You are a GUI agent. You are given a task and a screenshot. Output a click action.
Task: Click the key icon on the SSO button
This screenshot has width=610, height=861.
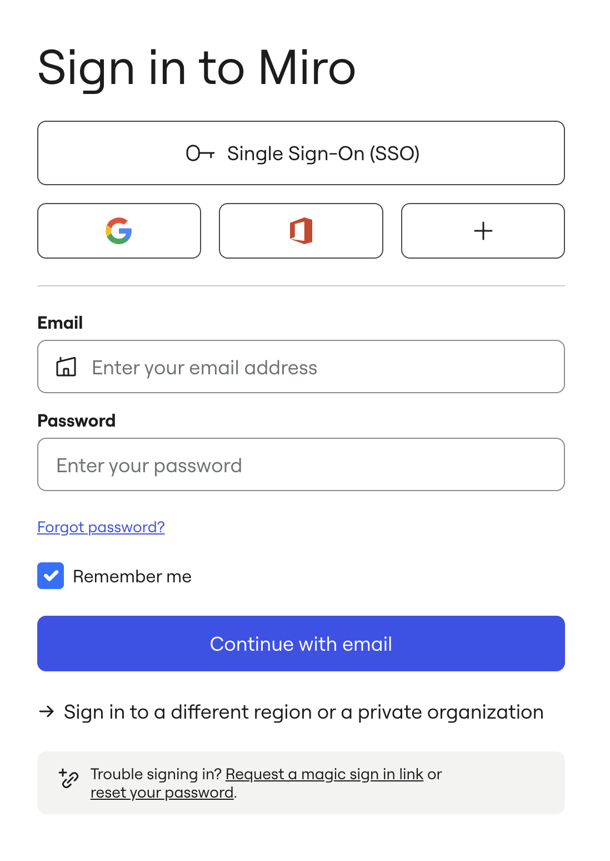200,153
